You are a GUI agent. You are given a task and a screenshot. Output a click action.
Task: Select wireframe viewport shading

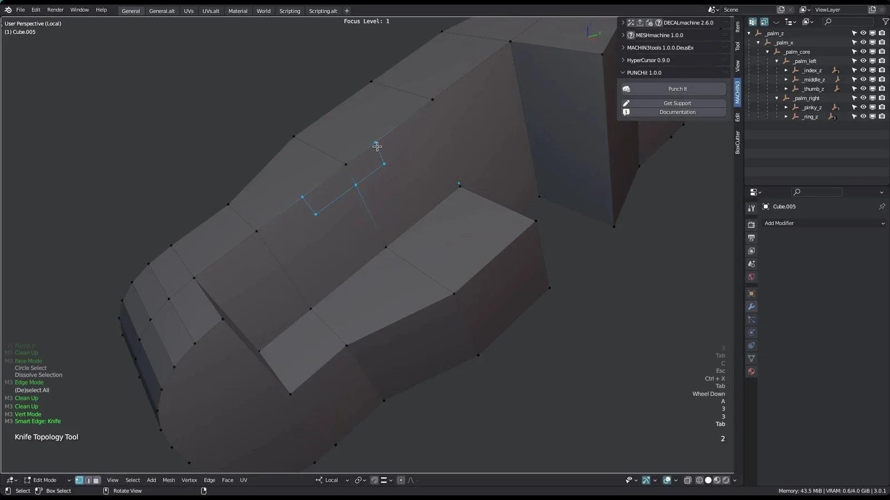click(699, 480)
